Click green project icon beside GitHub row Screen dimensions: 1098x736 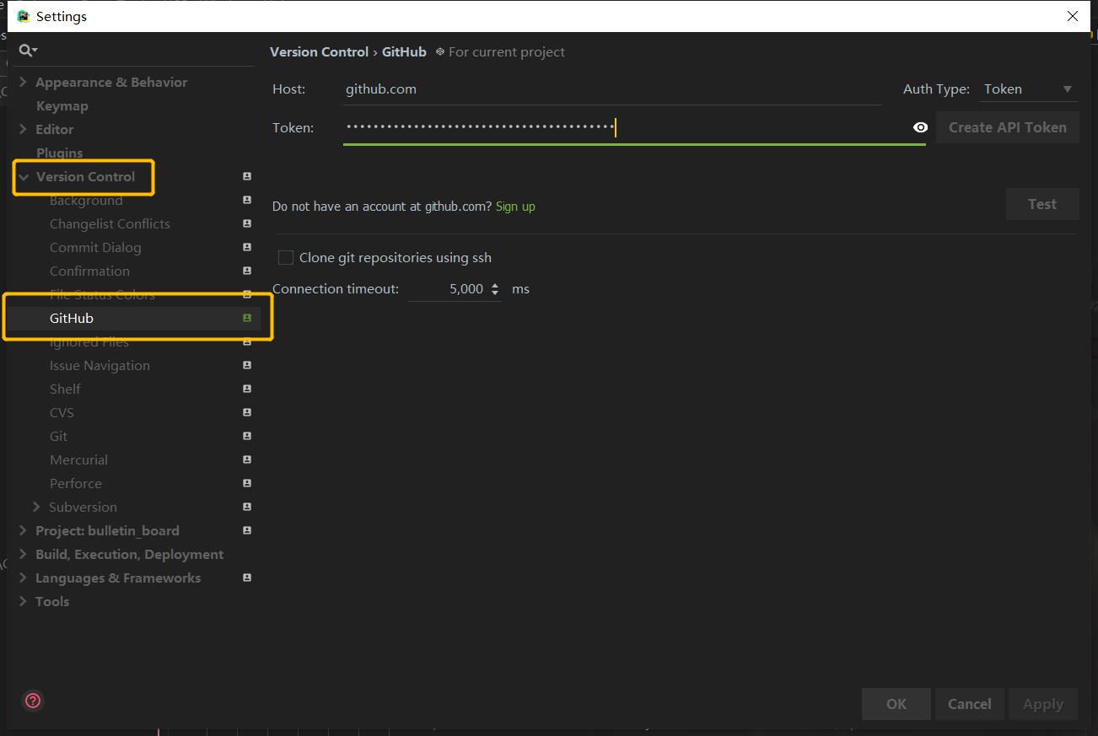[x=247, y=318]
